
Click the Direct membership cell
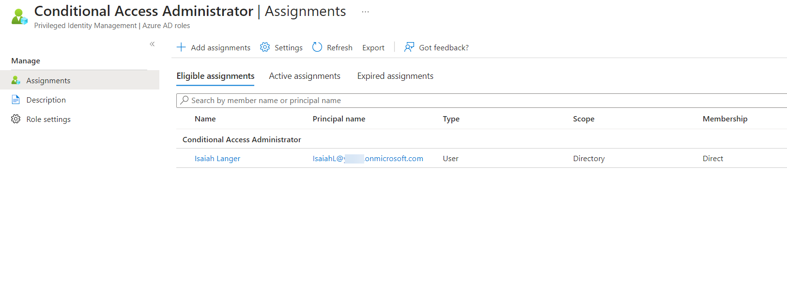pos(713,158)
